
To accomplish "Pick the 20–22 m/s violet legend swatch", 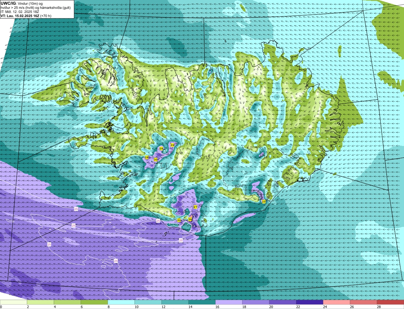I will click(283, 302).
